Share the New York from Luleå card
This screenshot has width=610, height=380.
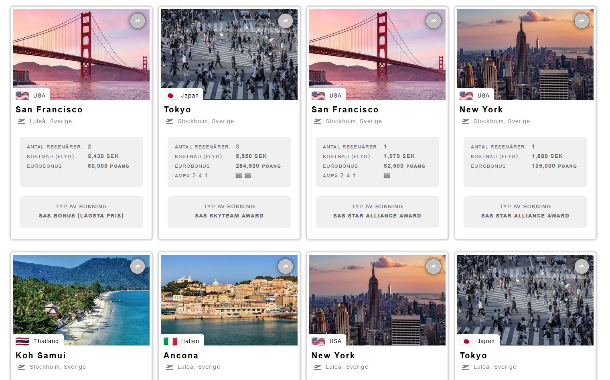point(434,266)
